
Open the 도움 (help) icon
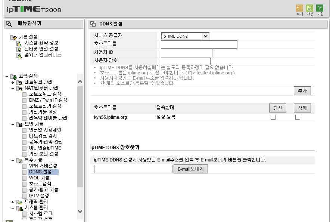[320, 8]
